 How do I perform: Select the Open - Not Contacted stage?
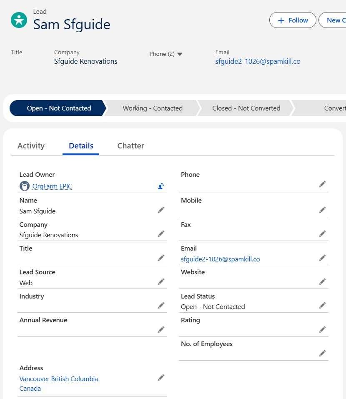click(59, 108)
